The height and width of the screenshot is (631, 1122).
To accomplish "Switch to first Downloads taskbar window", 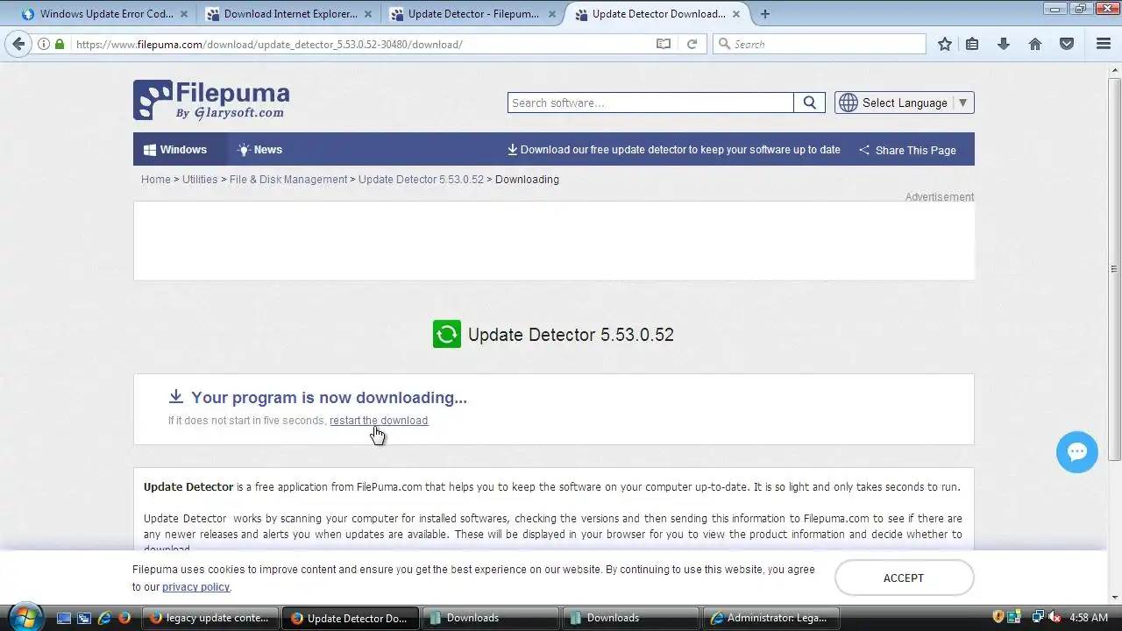I will coord(490,618).
